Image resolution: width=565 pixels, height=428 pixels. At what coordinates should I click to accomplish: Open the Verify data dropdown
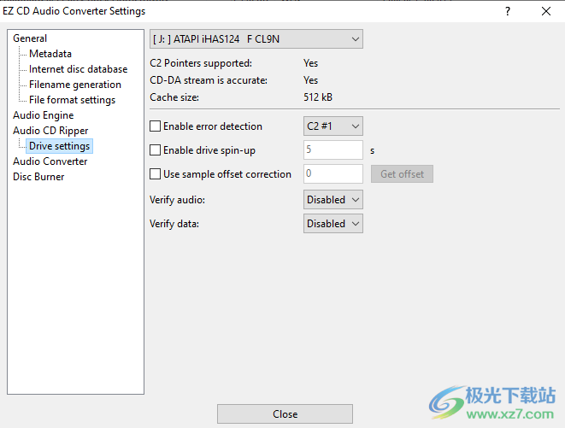(x=333, y=224)
